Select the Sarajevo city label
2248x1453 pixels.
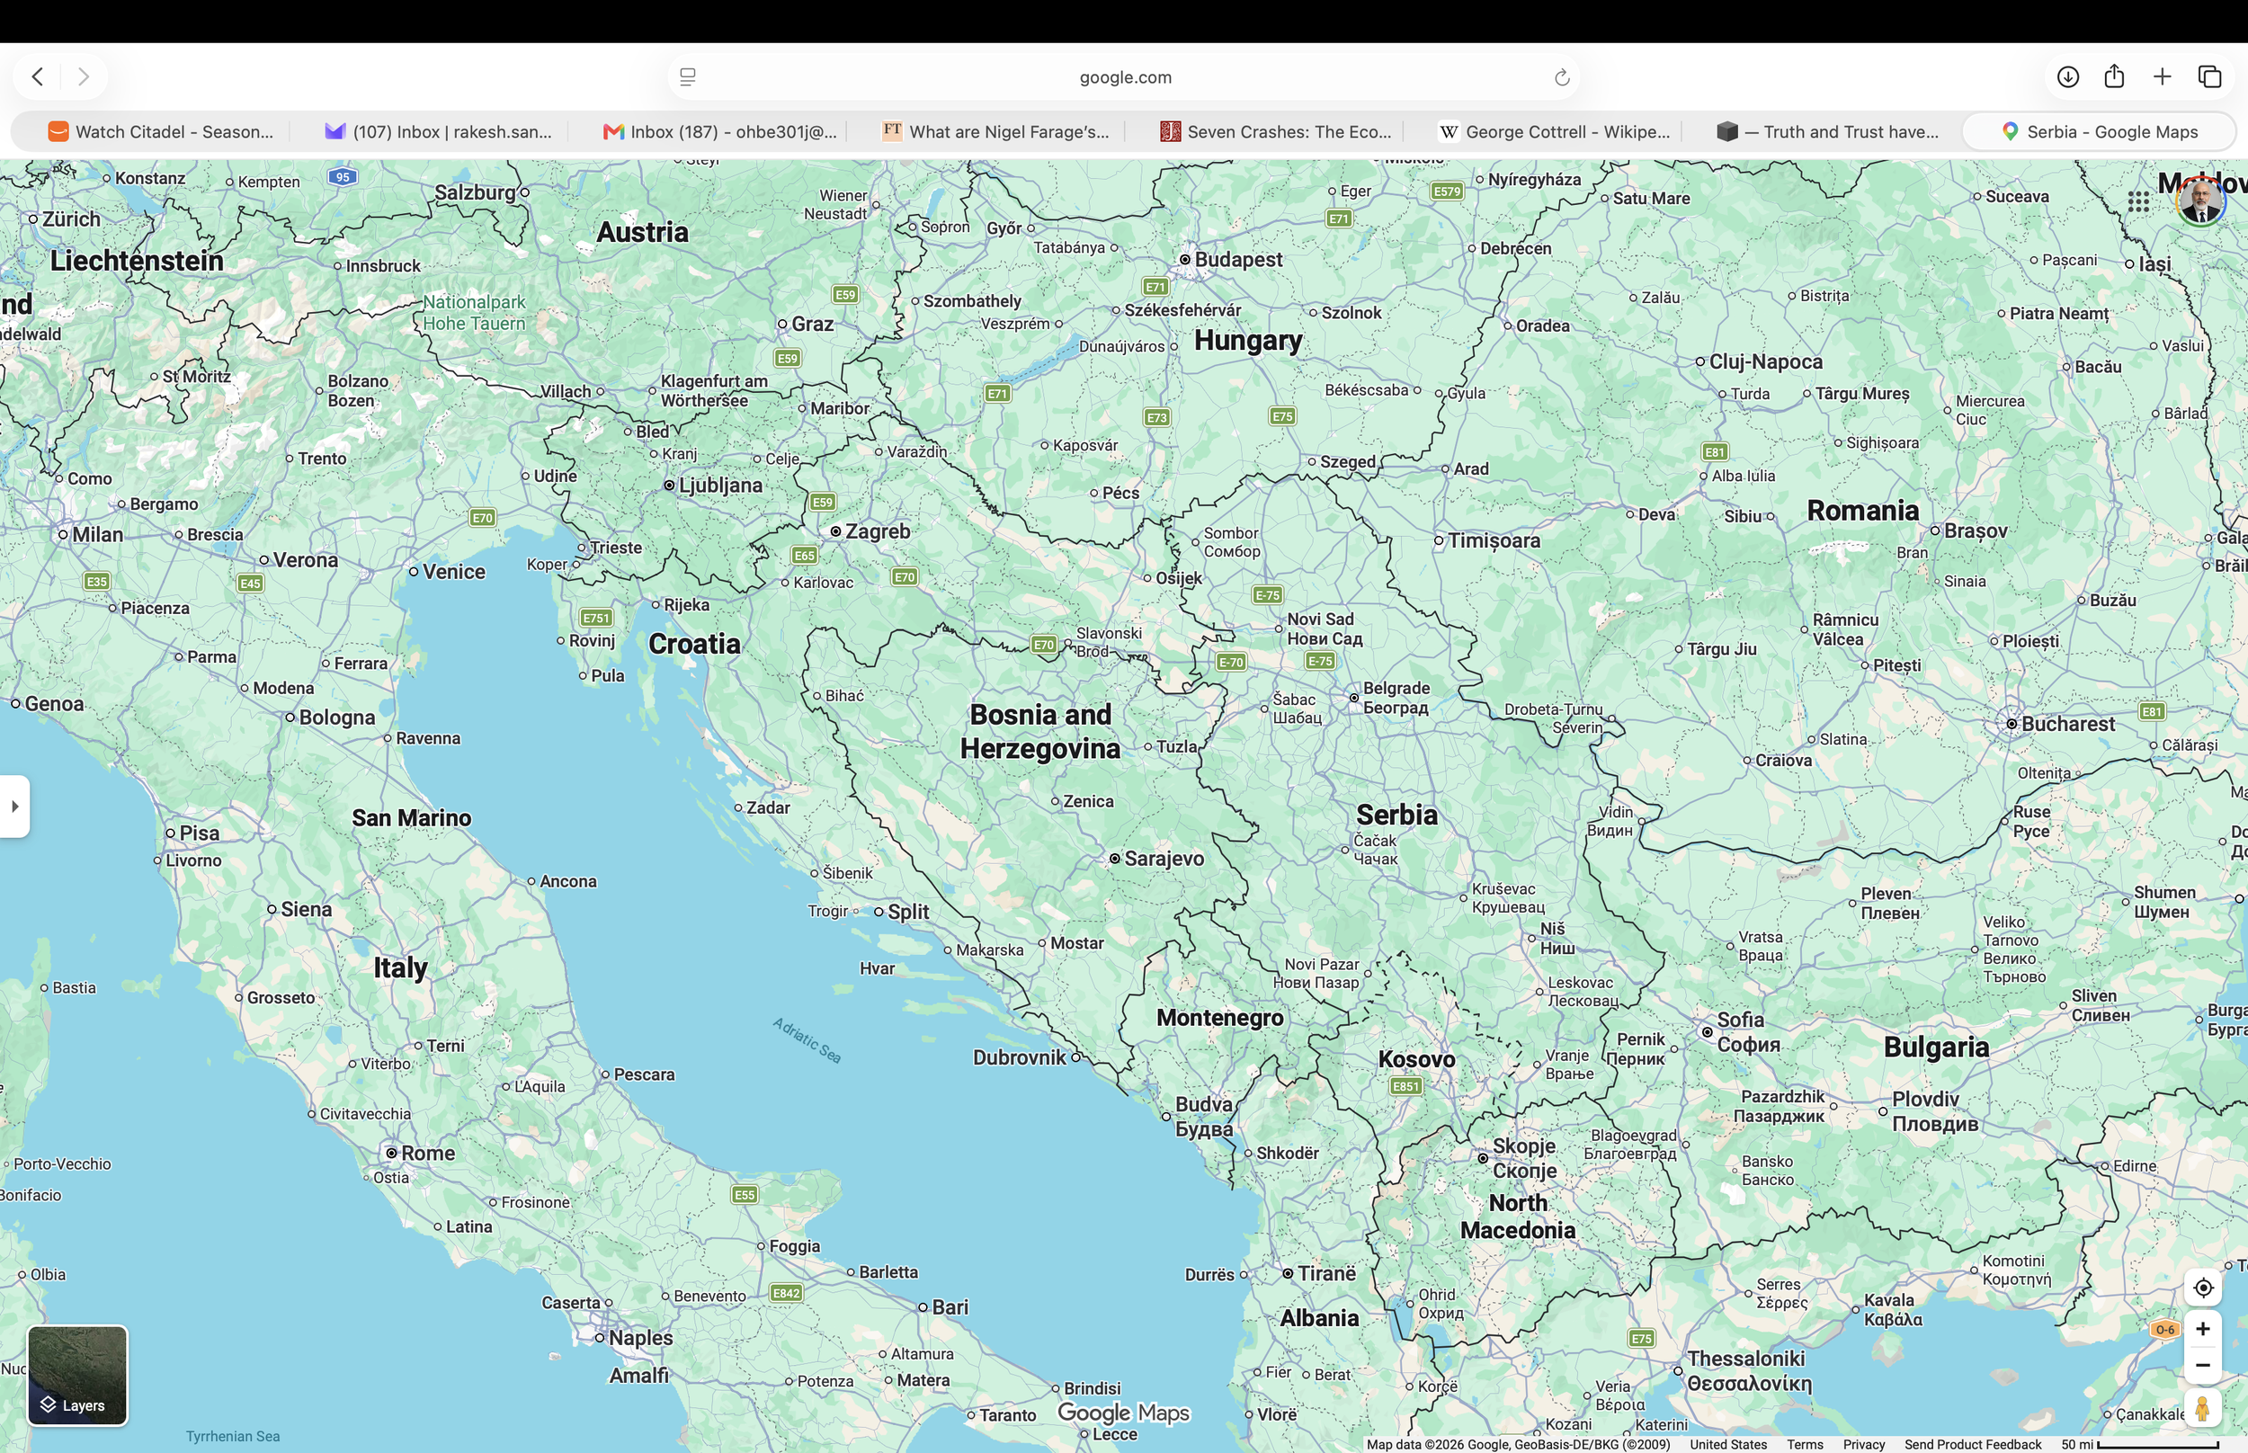[x=1164, y=859]
